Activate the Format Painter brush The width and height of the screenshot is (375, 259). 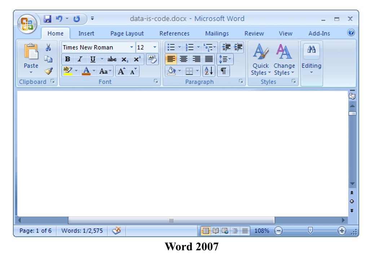pyautogui.click(x=49, y=71)
